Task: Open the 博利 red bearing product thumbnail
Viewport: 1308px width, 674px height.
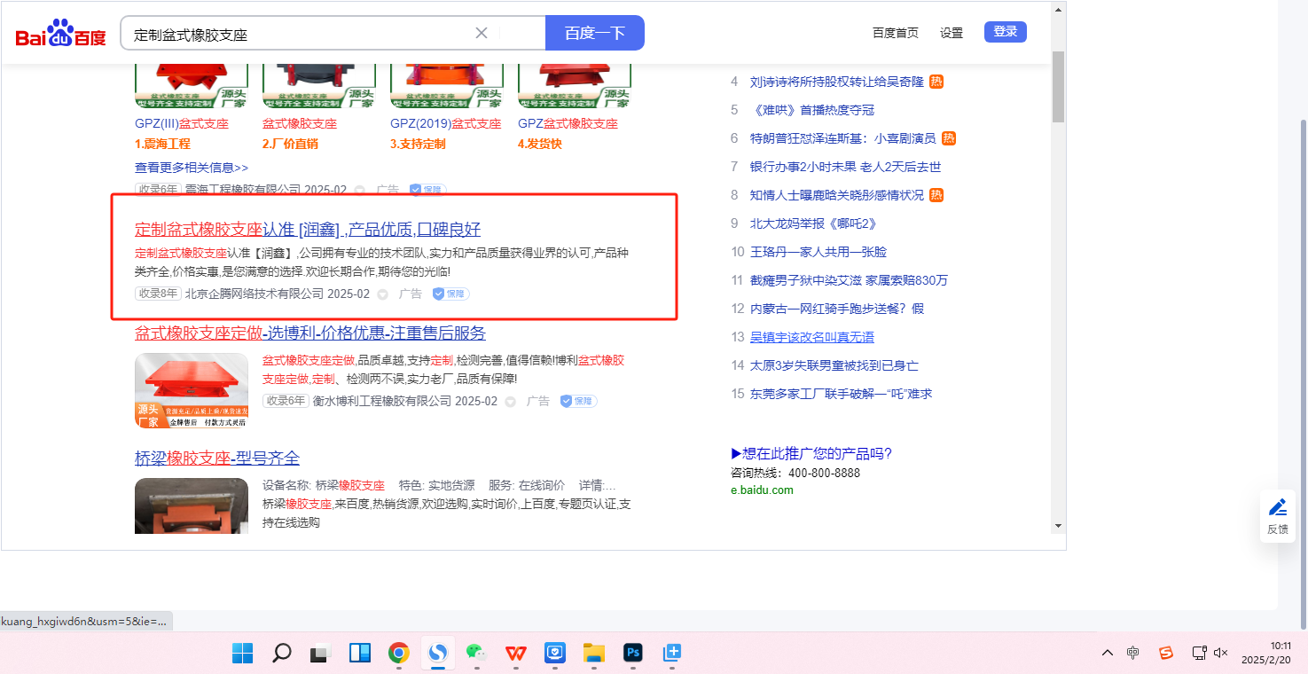Action: pyautogui.click(x=192, y=390)
